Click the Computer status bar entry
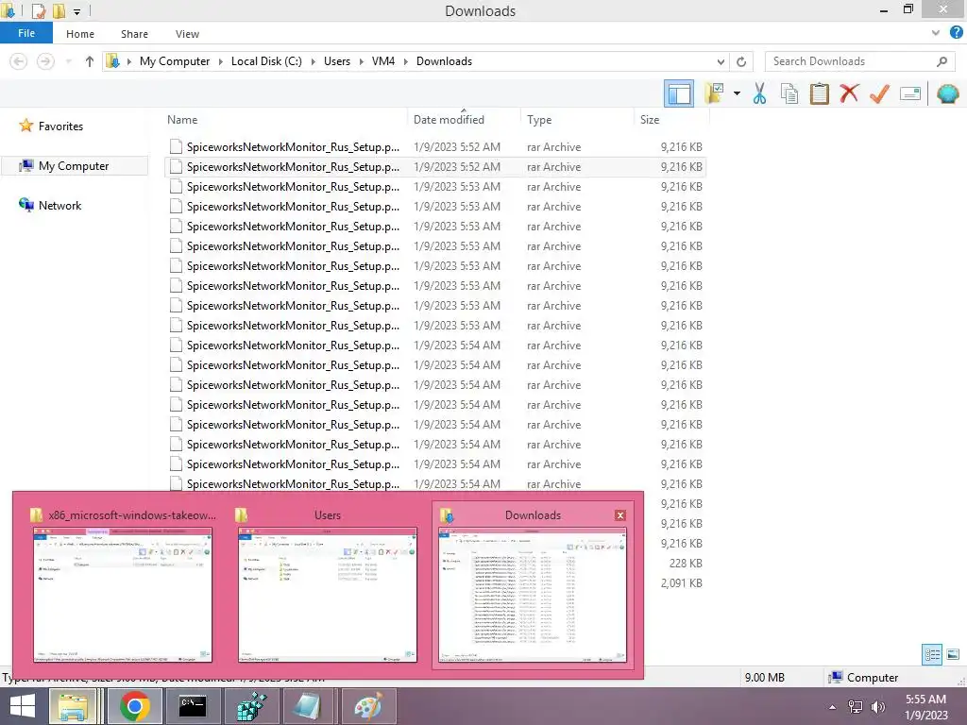The height and width of the screenshot is (725, 967). coord(863,678)
